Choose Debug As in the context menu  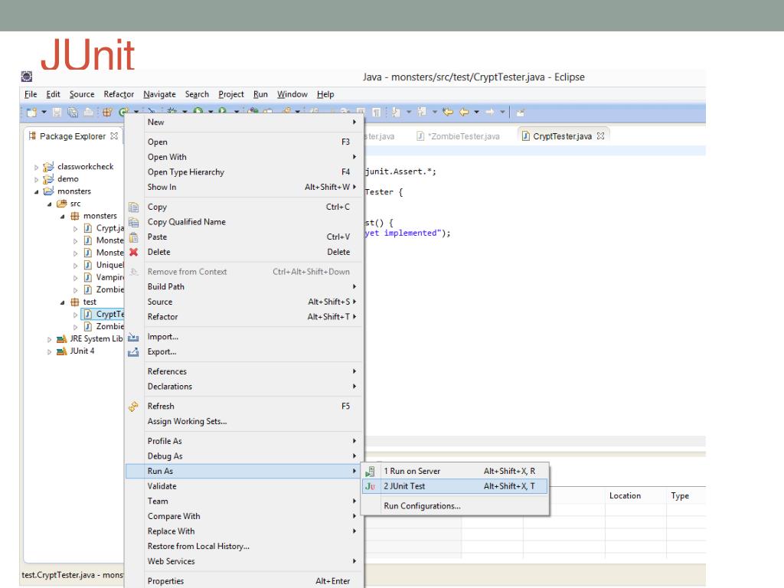tap(244, 456)
